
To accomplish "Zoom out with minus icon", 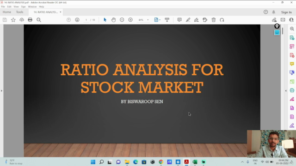I will point(122,20).
